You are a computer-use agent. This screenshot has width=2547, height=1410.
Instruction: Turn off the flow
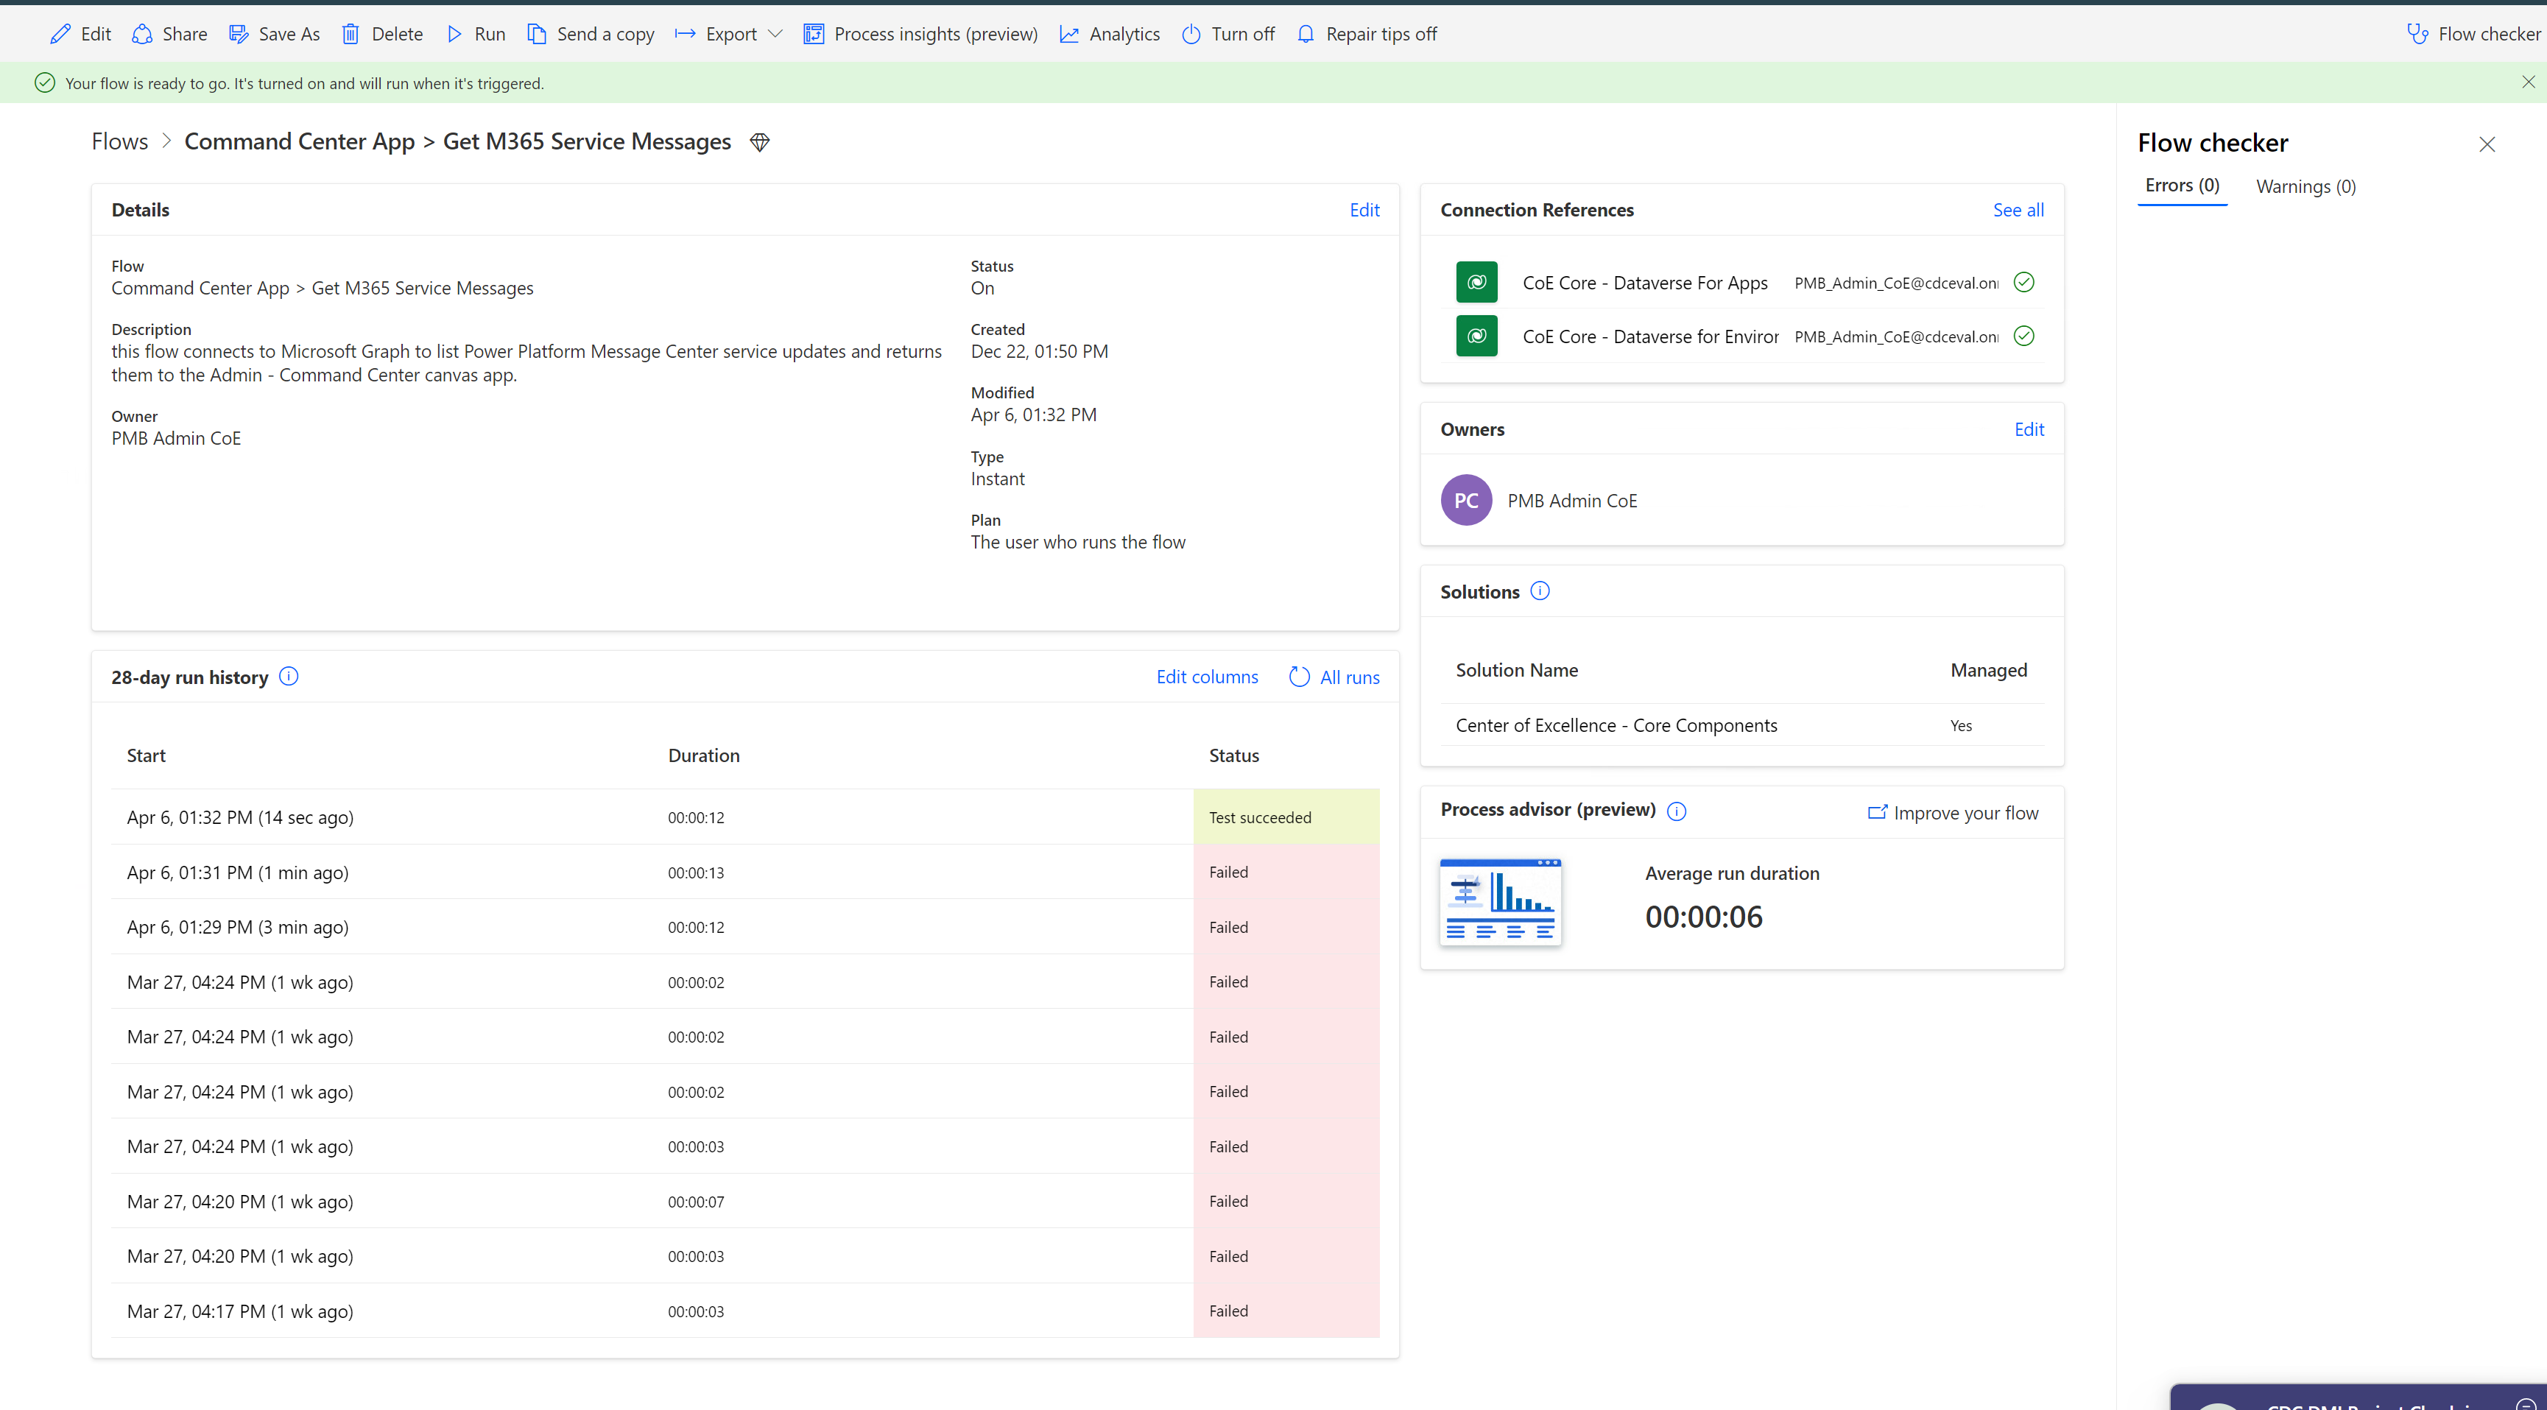pos(1227,32)
